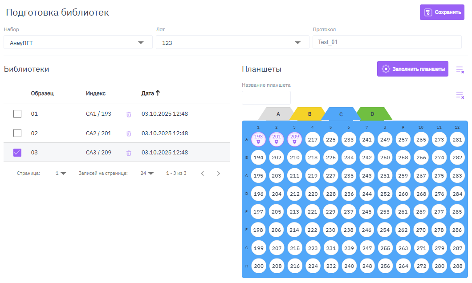Go to previous page of libraries table

click(x=203, y=174)
